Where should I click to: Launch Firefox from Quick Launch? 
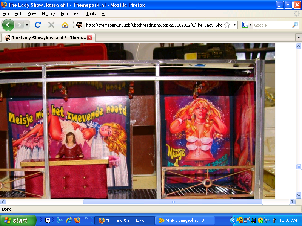[77, 220]
